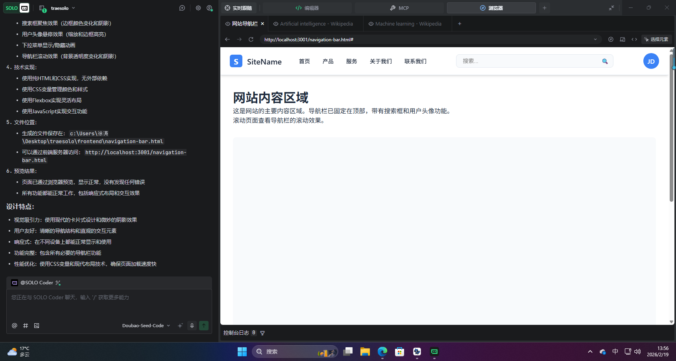Open SOLO settings with the gear icon
This screenshot has width=676, height=361.
198,8
